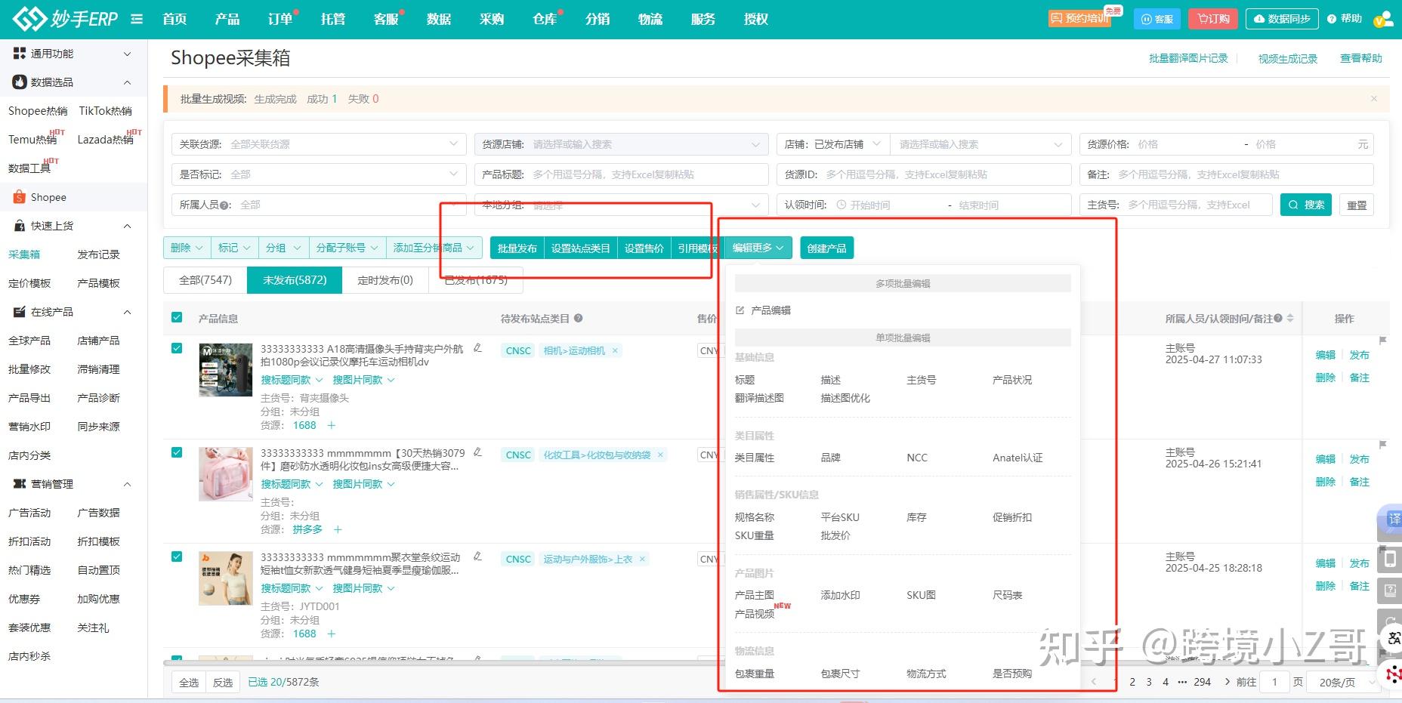Image resolution: width=1402 pixels, height=703 pixels.
Task: Collapse the sidebar with hamburger icon
Action: tap(137, 19)
